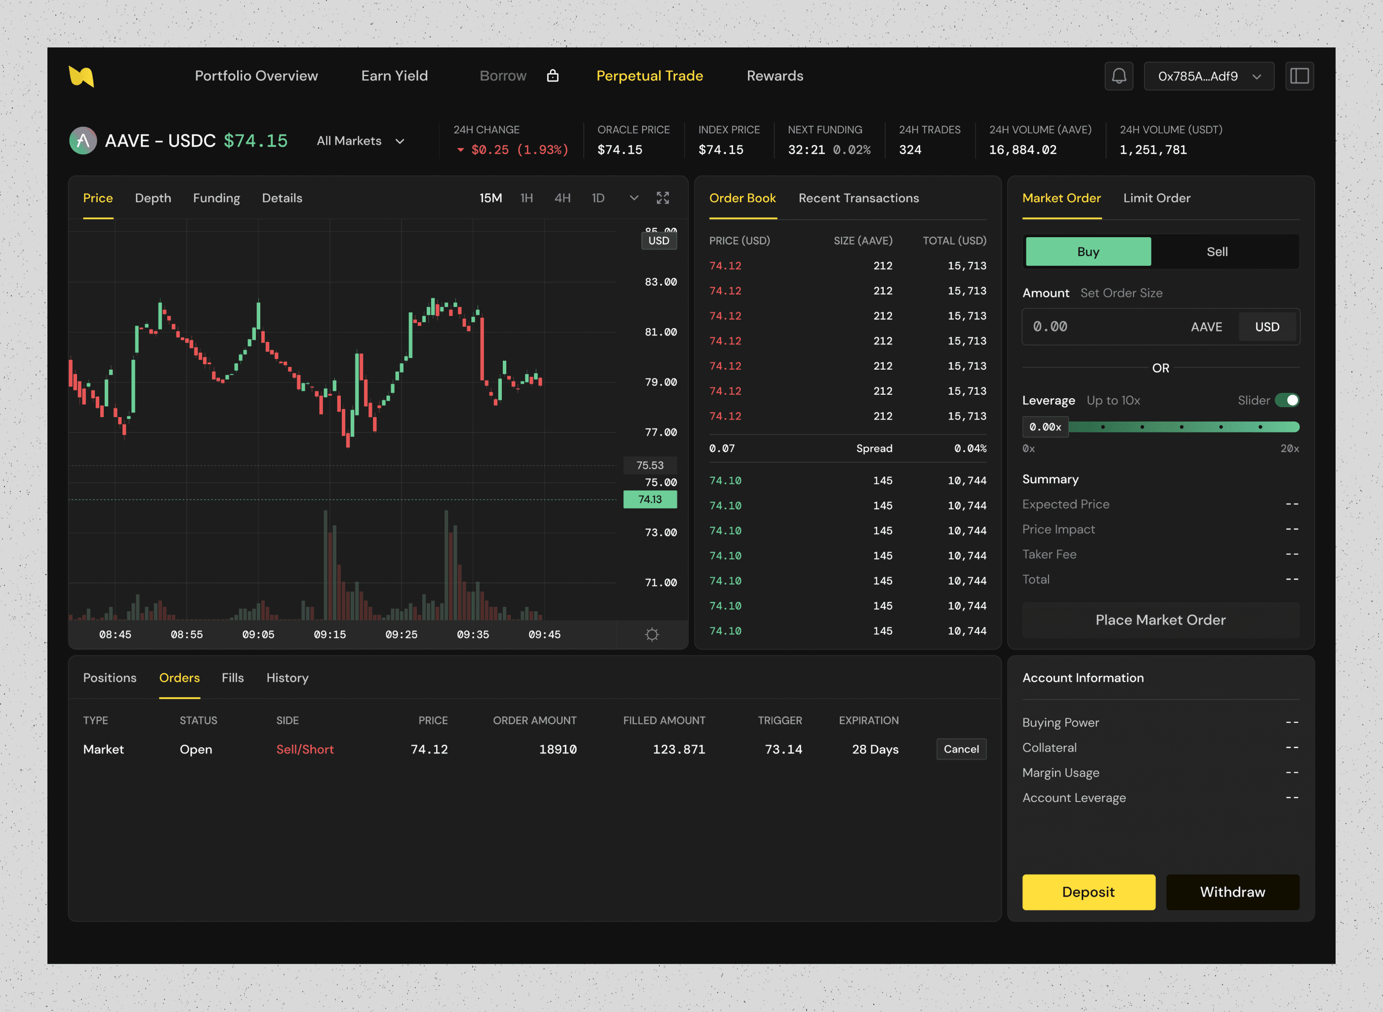Click the yellow app logo icon
Screen dimensions: 1383x1012
click(81, 76)
